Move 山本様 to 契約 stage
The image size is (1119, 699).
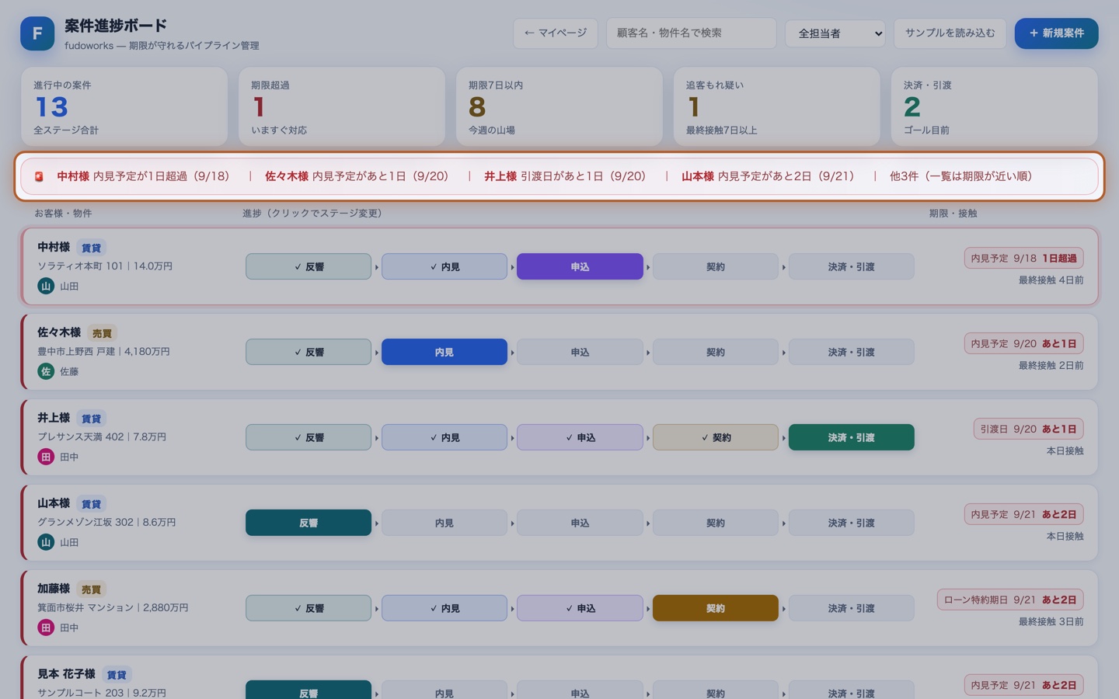pos(716,523)
